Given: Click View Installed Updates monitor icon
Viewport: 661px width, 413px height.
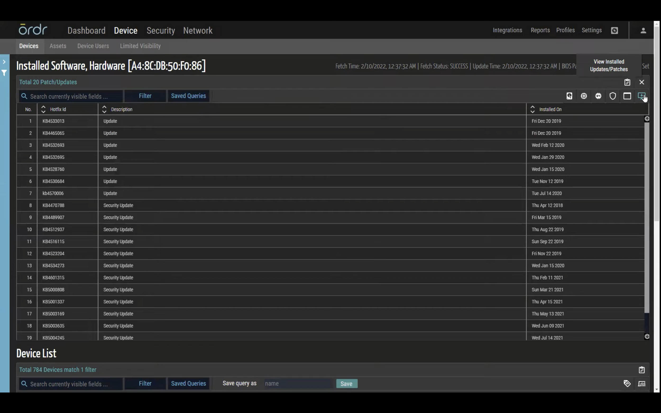Looking at the screenshot, I should 641,96.
